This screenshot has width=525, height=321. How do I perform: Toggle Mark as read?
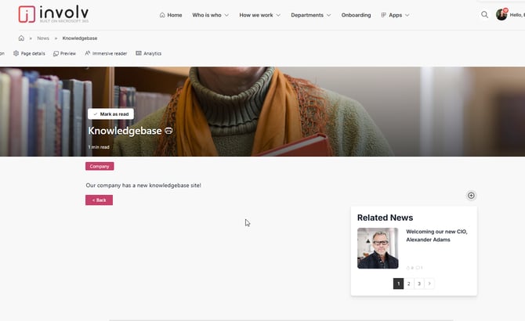(x=110, y=114)
